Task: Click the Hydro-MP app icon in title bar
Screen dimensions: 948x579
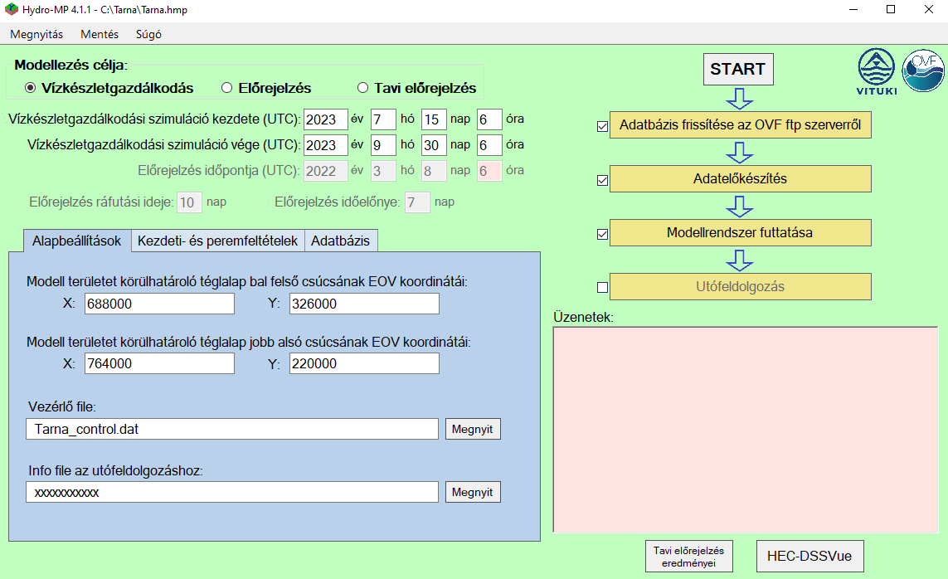Action: (x=12, y=9)
